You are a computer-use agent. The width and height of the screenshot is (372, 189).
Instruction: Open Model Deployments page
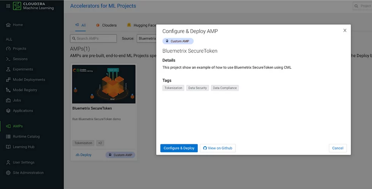click(x=29, y=80)
